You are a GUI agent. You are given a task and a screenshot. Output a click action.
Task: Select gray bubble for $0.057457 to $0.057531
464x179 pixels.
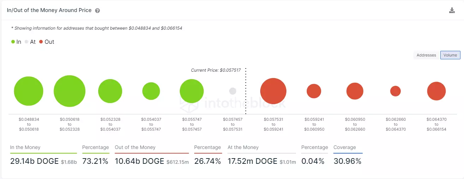click(x=232, y=91)
